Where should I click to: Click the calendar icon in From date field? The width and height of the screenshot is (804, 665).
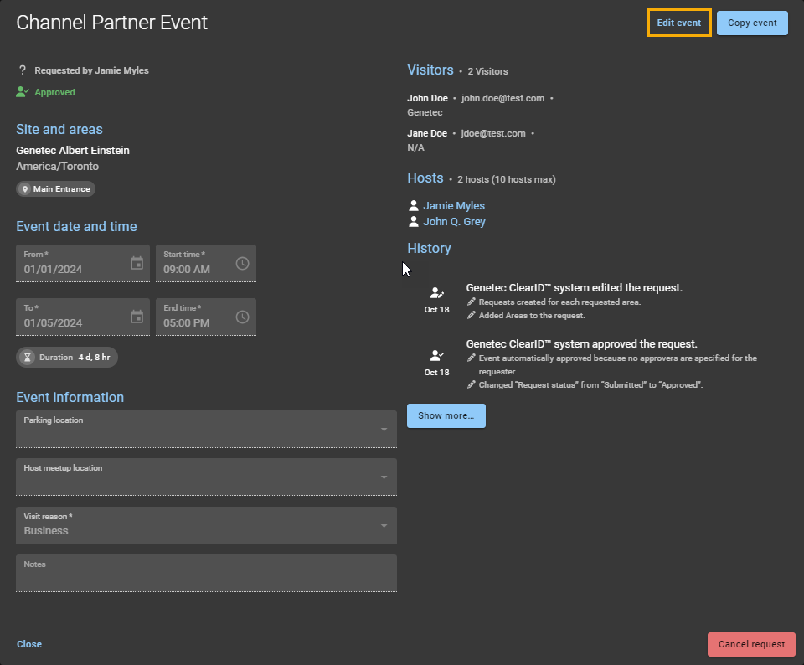tap(137, 263)
